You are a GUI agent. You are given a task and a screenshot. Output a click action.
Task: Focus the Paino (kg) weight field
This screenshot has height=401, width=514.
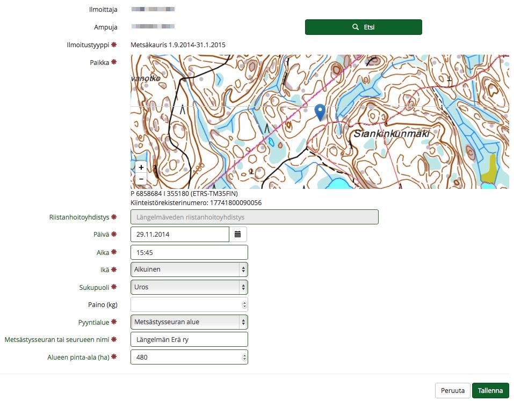pyautogui.click(x=189, y=305)
